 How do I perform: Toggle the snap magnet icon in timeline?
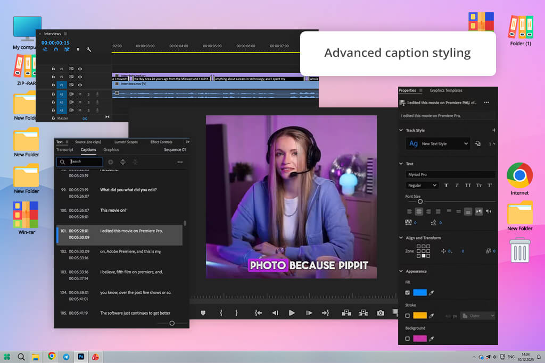[56, 49]
